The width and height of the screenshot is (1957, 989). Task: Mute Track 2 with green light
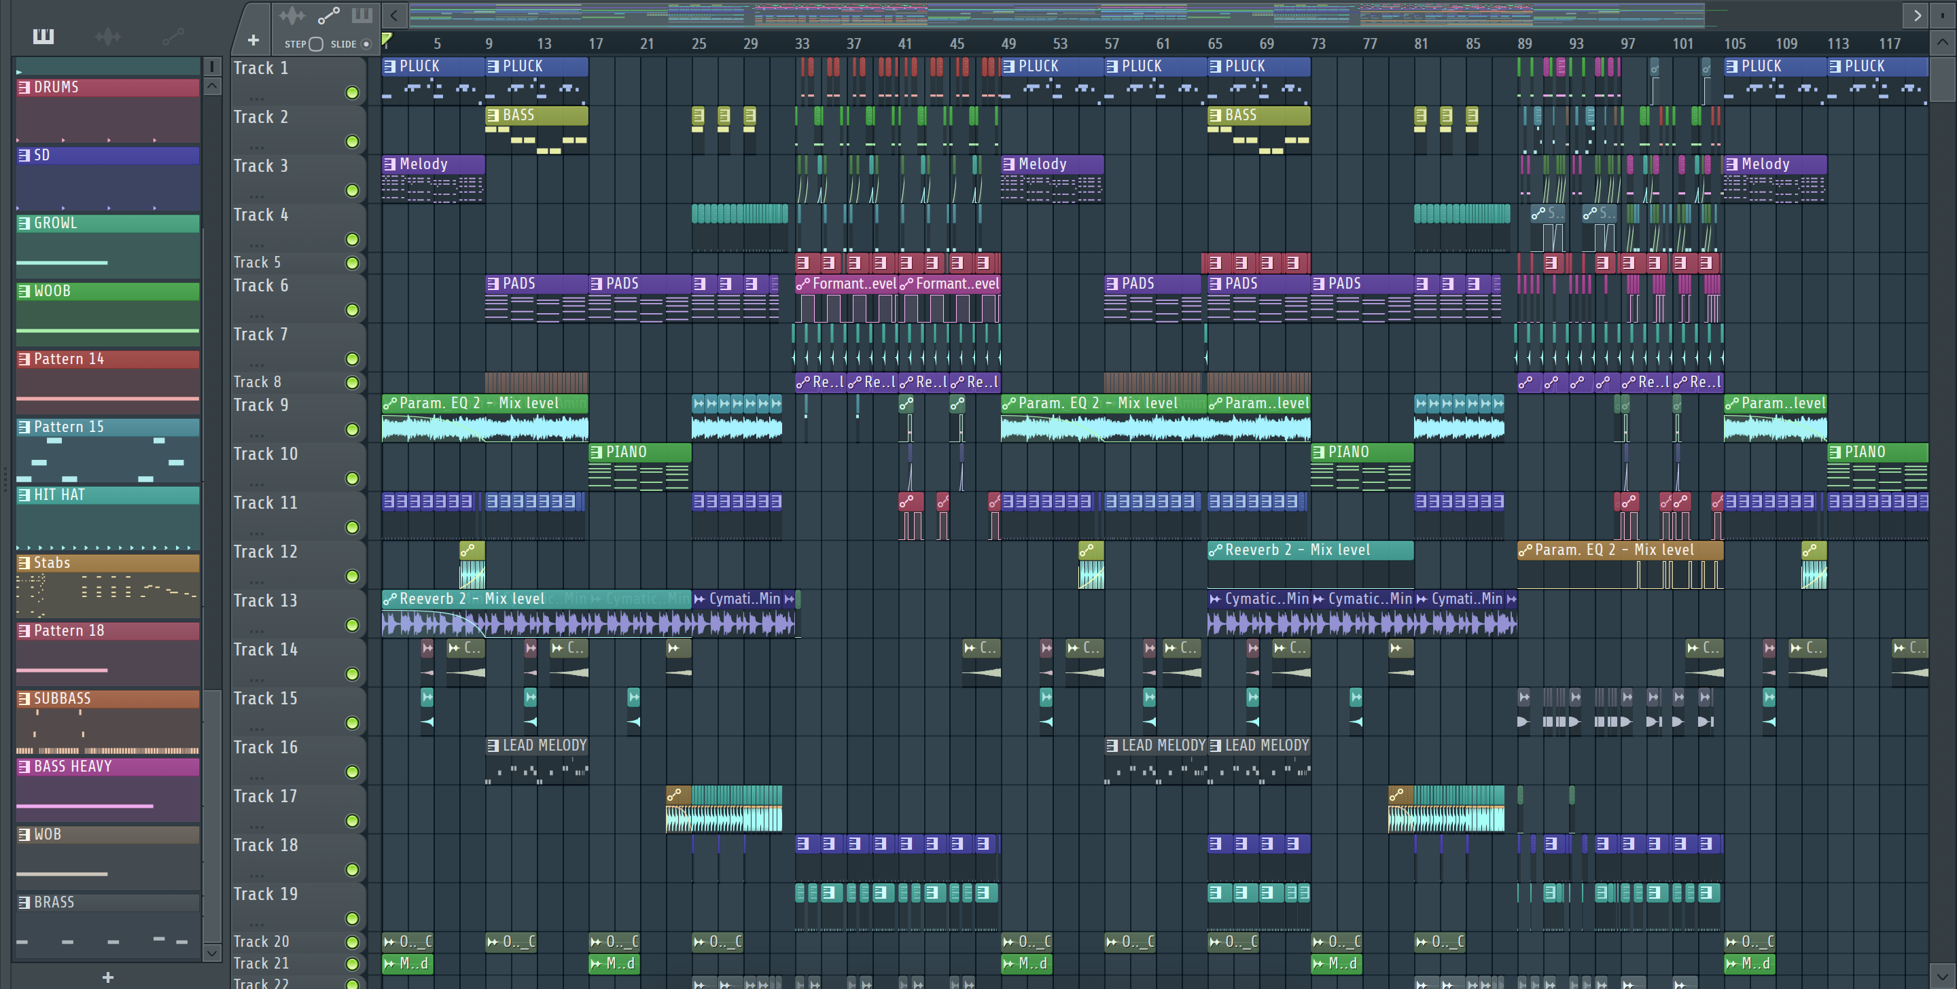coord(352,141)
